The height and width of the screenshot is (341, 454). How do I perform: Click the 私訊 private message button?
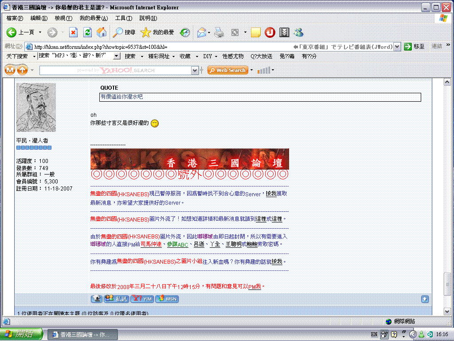[117, 299]
